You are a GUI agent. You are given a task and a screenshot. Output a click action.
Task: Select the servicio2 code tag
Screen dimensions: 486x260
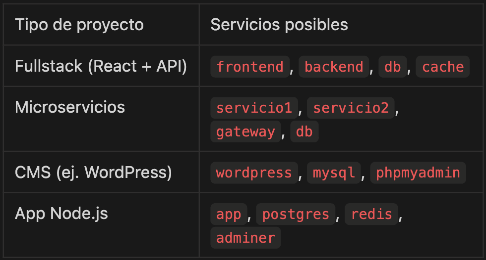pos(351,108)
